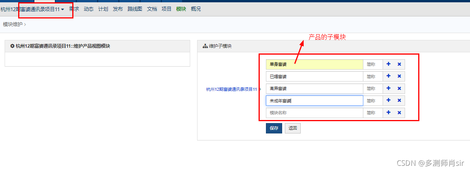
Task: Remove the 已婚富婆 module row
Action: (x=399, y=76)
